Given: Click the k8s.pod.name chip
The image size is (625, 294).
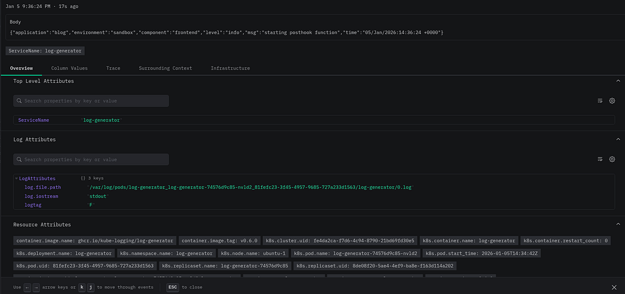Looking at the screenshot, I should [356, 253].
